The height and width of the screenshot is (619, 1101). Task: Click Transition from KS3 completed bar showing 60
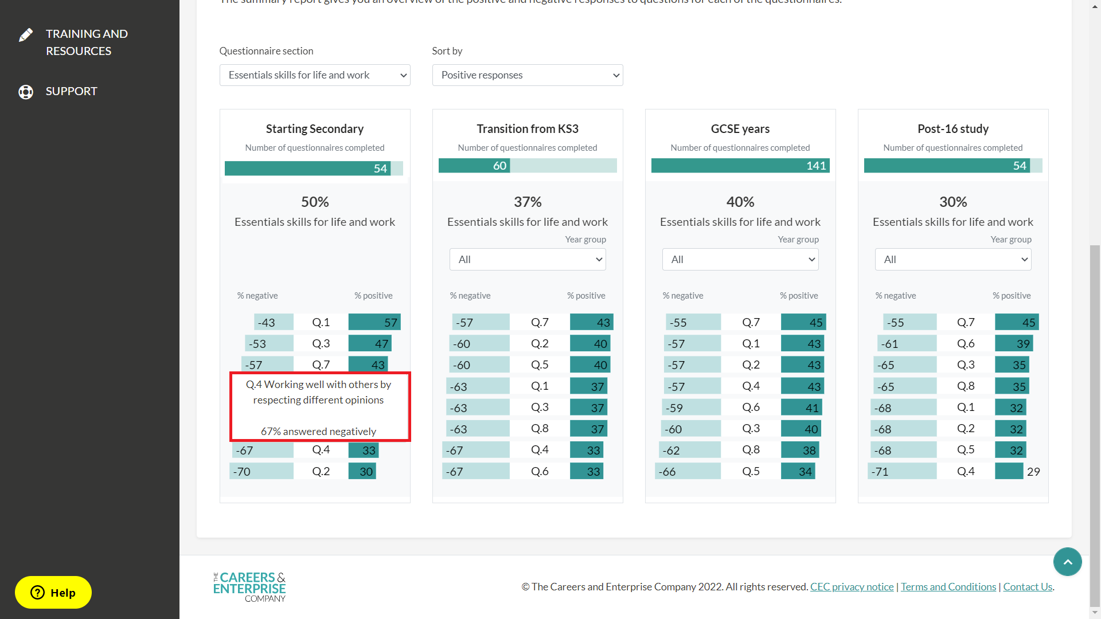[474, 166]
